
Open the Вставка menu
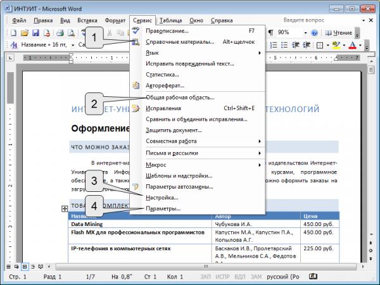click(87, 21)
